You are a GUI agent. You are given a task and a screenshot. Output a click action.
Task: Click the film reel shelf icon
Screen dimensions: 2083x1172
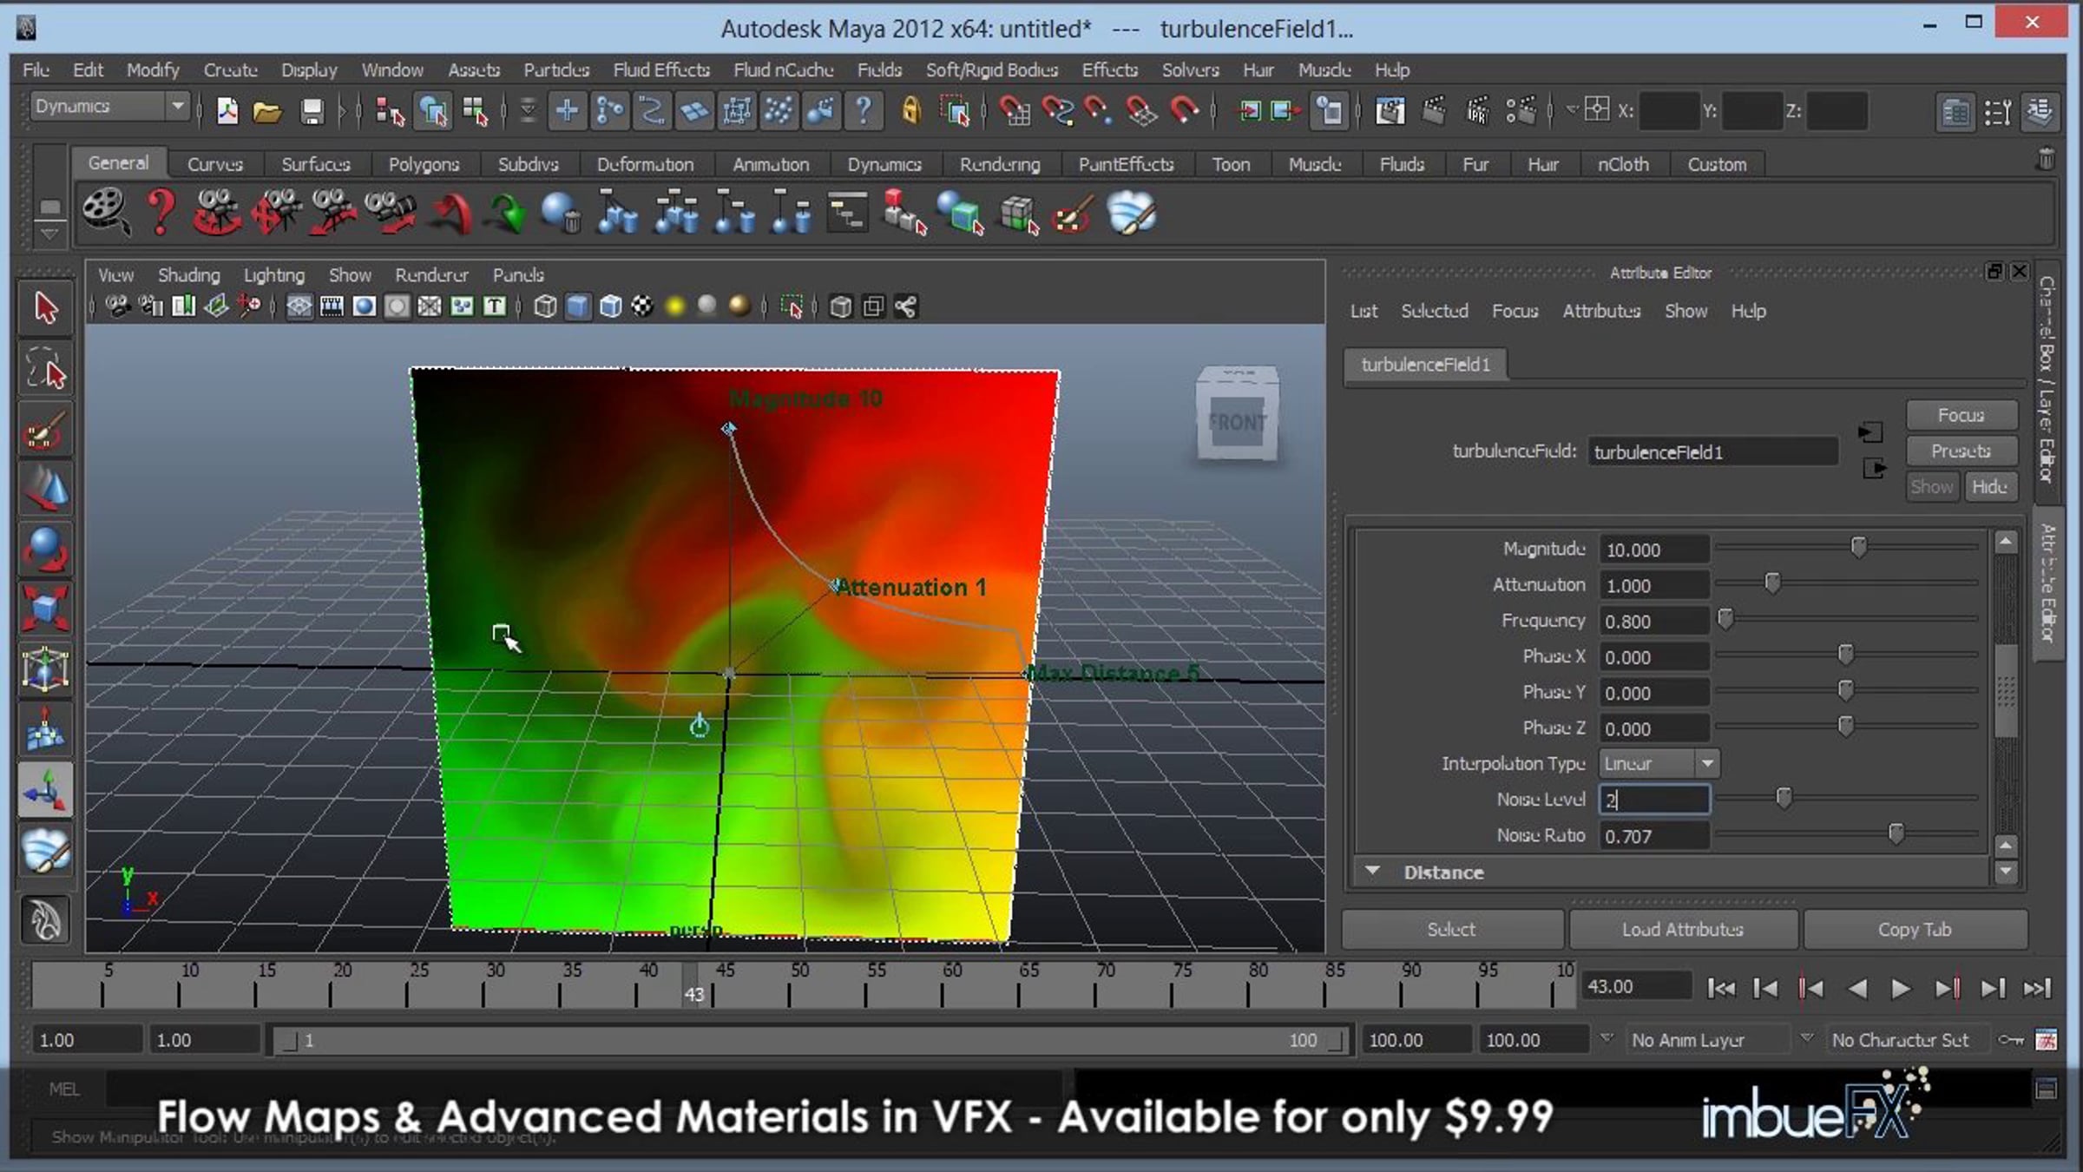click(106, 213)
